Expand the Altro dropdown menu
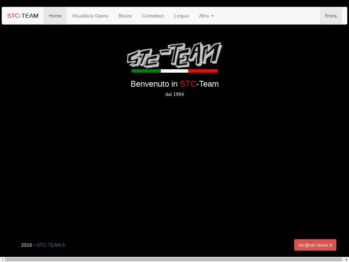Screen dimensions: 349x262 [x=206, y=16]
